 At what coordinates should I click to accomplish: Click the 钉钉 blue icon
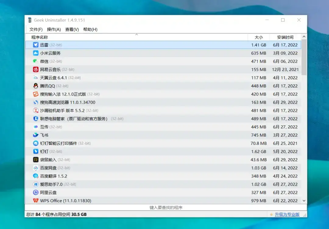click(x=36, y=152)
